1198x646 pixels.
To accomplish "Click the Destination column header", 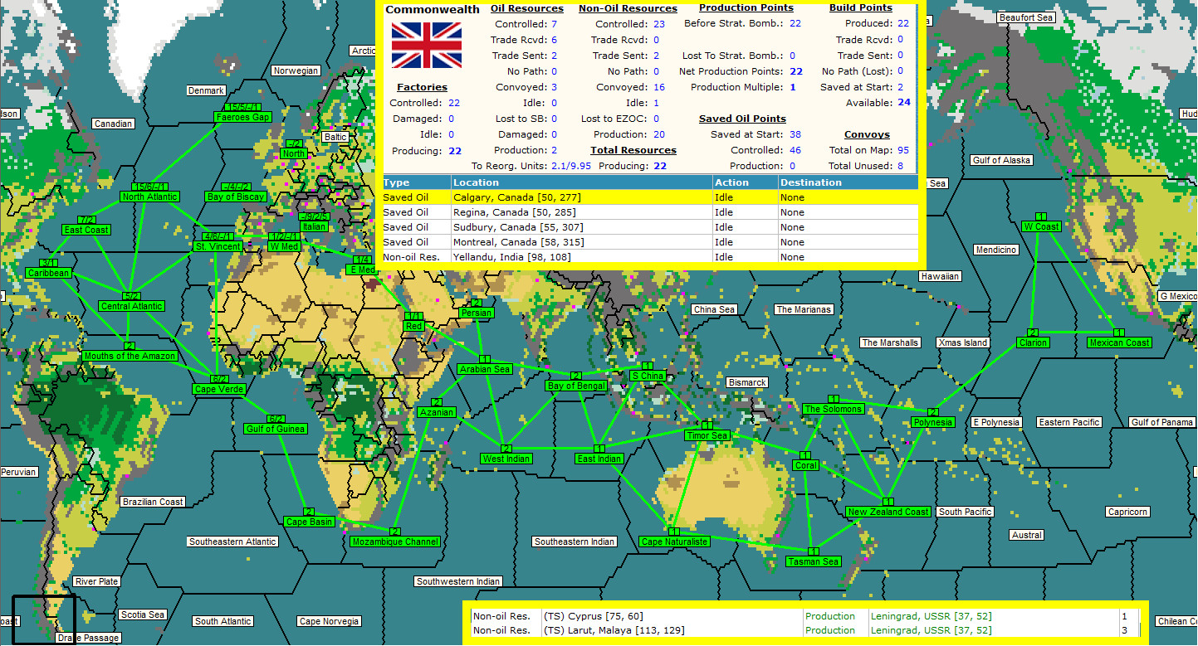I will (x=847, y=182).
